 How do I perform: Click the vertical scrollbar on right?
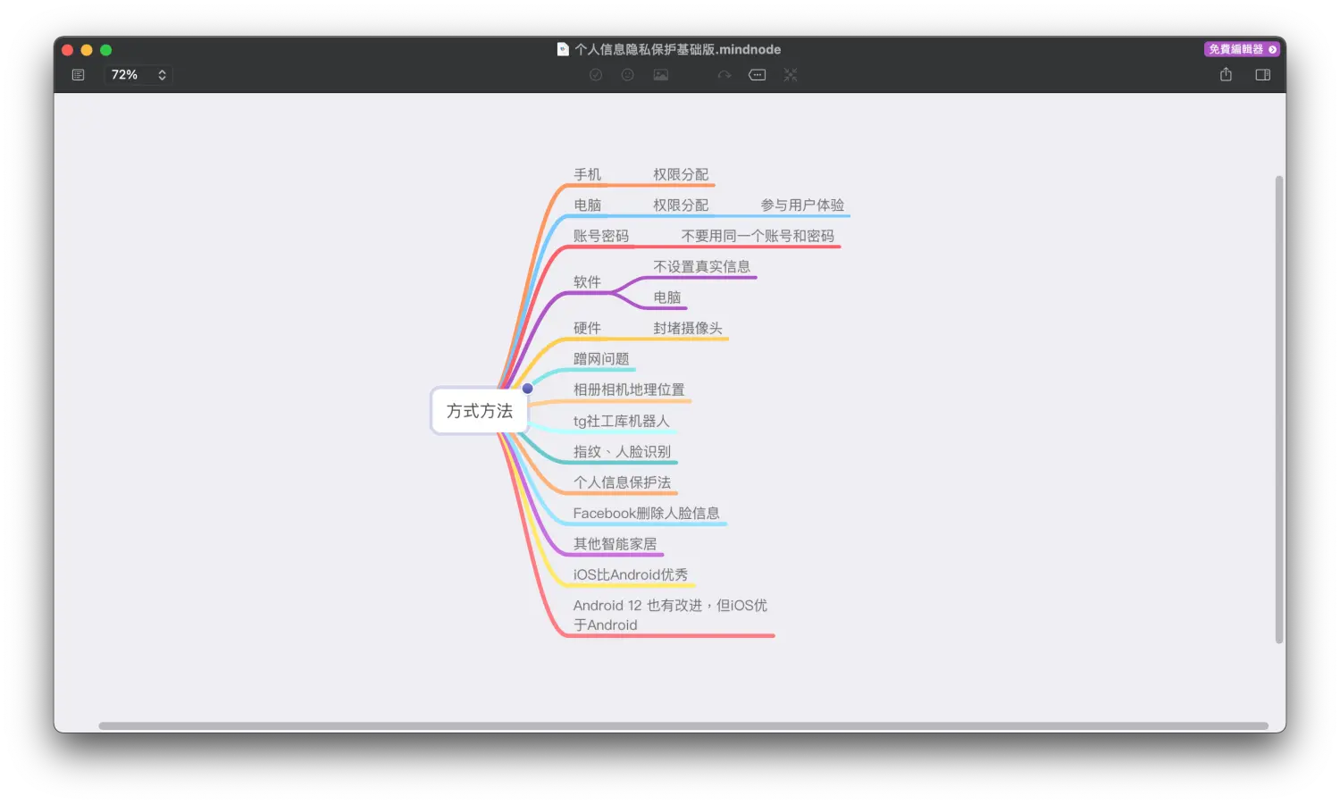click(x=1279, y=409)
